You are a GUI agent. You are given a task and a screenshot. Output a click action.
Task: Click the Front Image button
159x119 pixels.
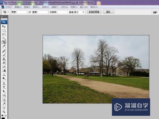tap(94, 12)
